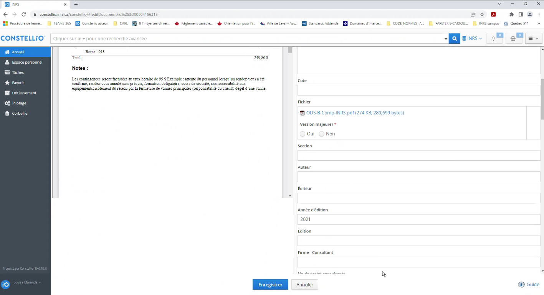The height and width of the screenshot is (295, 544).
Task: Open tab search dropdown chevron
Action: [x=499, y=4]
